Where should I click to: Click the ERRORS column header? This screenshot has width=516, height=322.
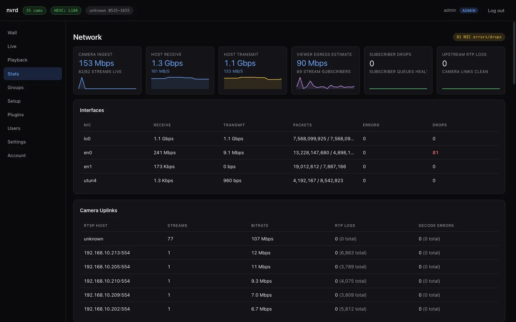(371, 125)
